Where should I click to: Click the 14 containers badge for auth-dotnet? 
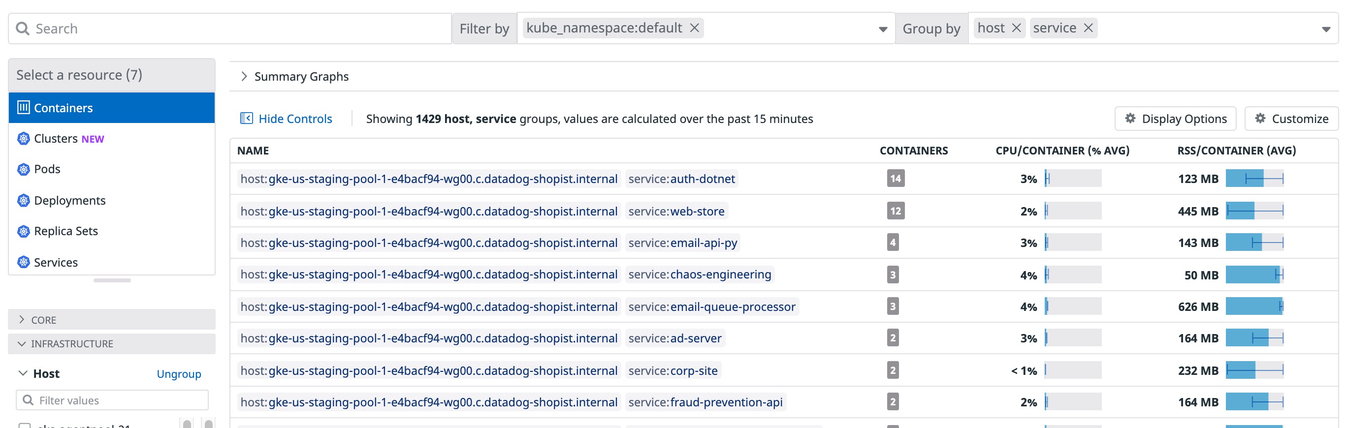click(x=895, y=179)
